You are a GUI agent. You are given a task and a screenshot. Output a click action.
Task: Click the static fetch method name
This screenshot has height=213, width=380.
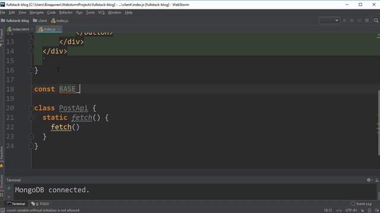coord(82,118)
